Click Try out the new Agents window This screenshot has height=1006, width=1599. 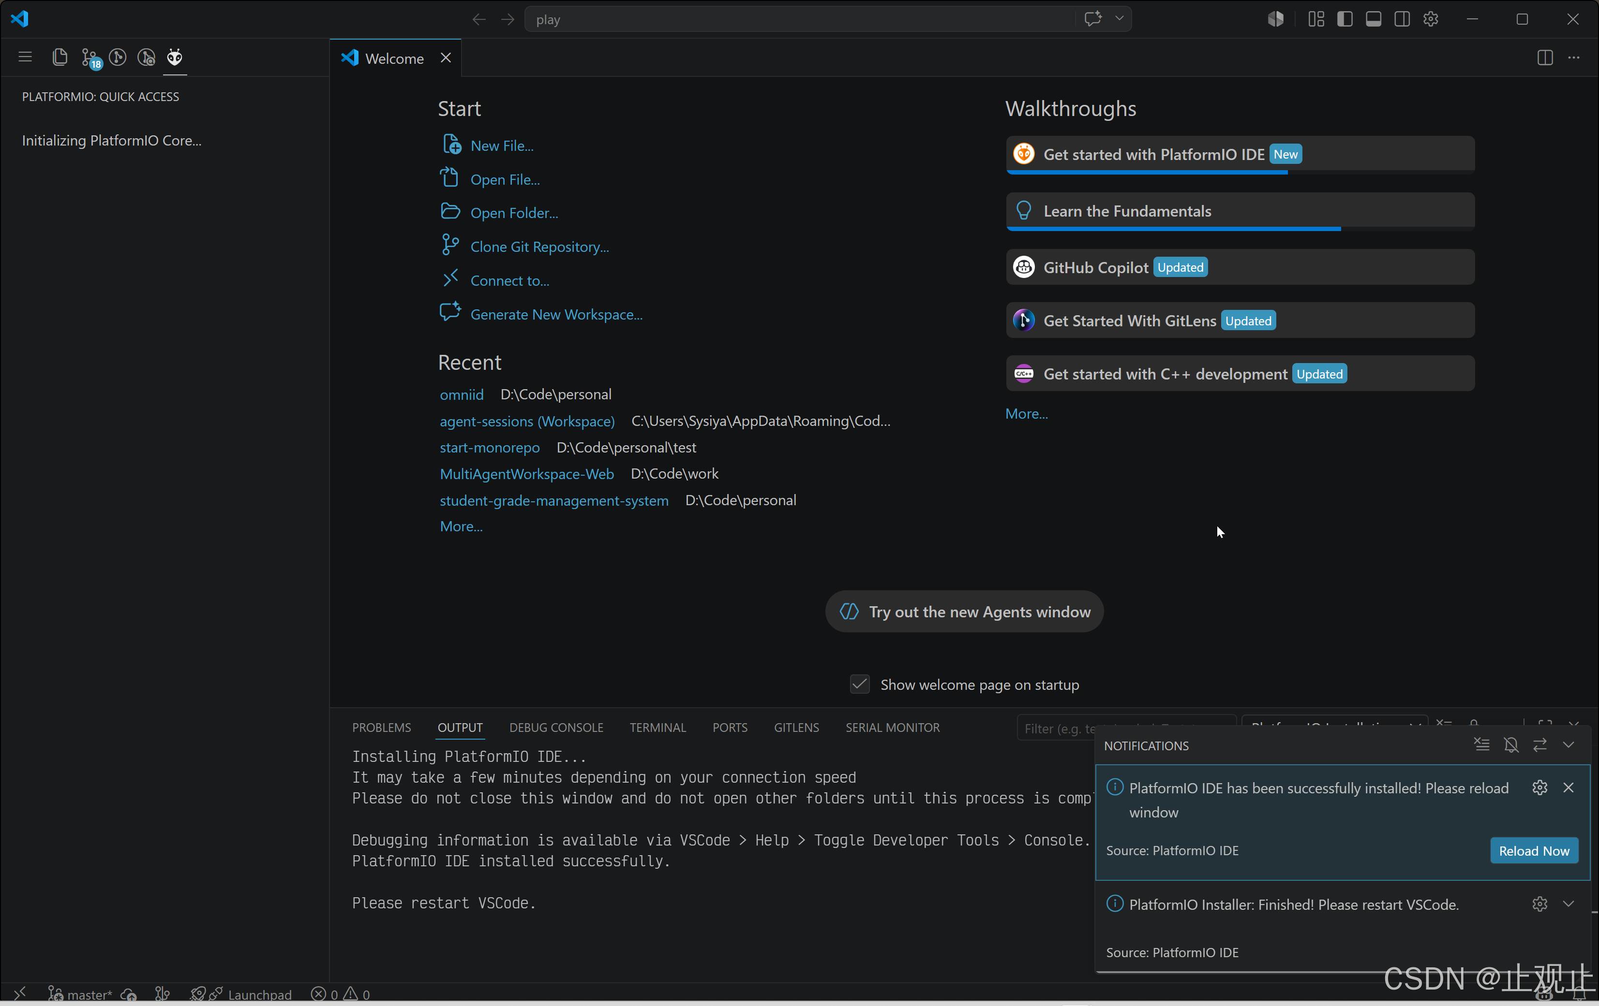(x=964, y=611)
